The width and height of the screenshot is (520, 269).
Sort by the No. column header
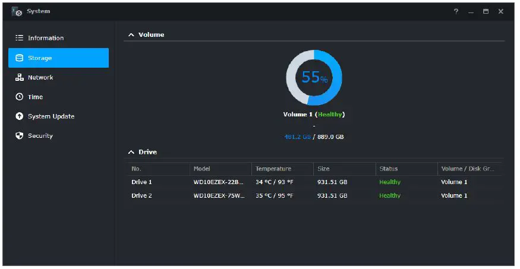tap(136, 169)
